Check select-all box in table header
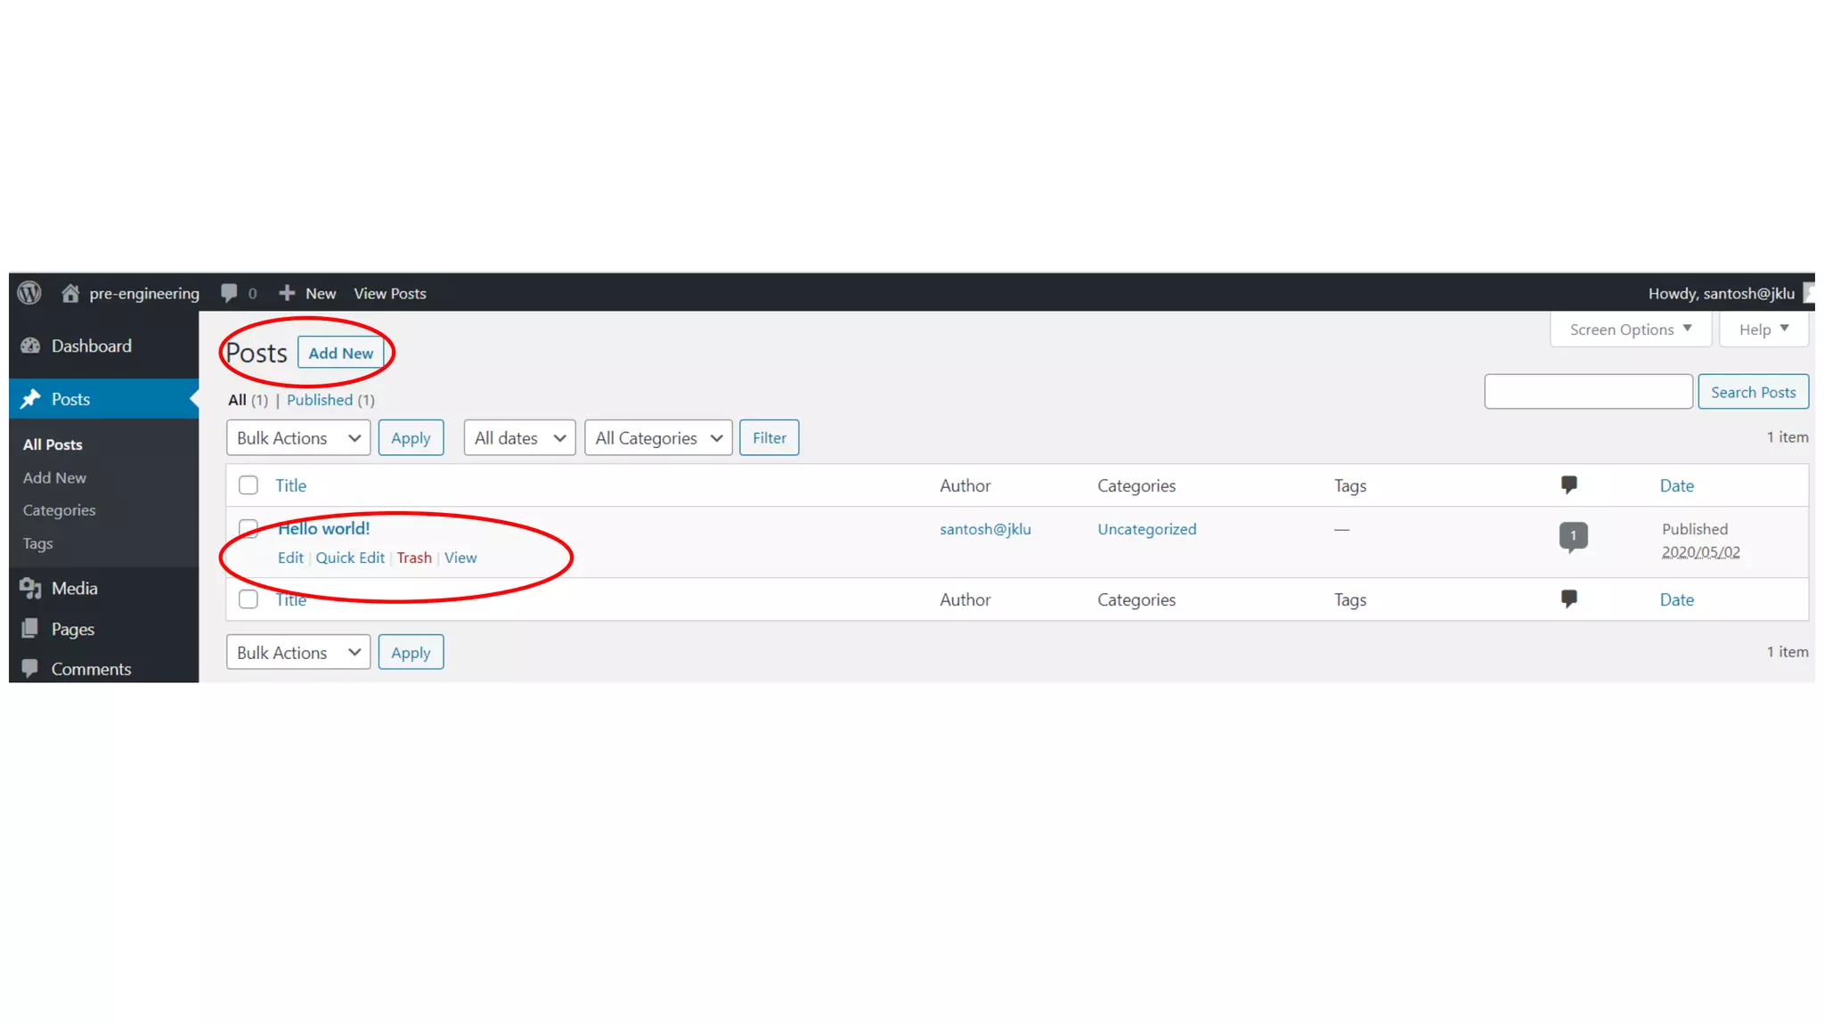Viewport: 1824px width, 1026px height. point(248,485)
